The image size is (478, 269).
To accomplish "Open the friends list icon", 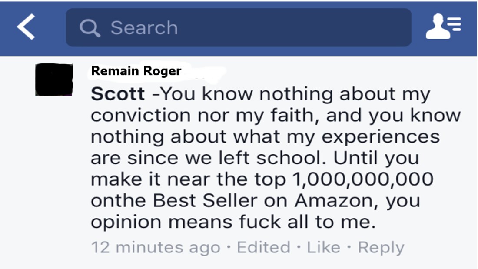I will tap(443, 27).
